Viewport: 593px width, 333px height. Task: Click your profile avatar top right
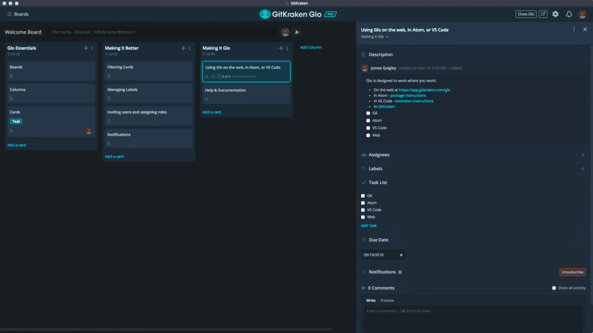[582, 14]
